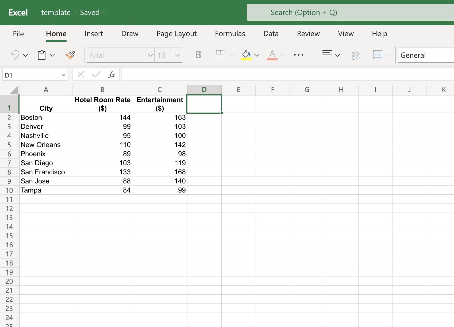This screenshot has height=327, width=454.
Task: Open the Data tab
Action: 271,34
